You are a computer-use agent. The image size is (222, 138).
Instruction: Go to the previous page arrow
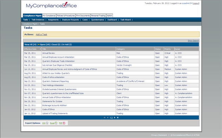pos(108,118)
